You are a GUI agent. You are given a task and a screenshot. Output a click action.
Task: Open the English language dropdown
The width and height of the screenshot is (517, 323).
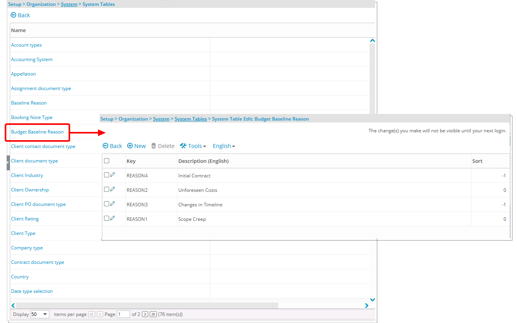point(224,146)
